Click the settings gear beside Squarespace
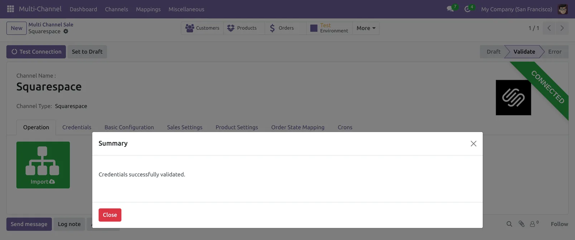 (x=66, y=31)
